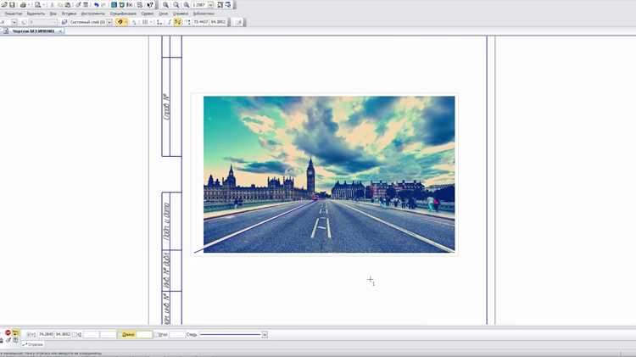Click the blue Undo arrow
The width and height of the screenshot is (636, 357).
coord(96,5)
